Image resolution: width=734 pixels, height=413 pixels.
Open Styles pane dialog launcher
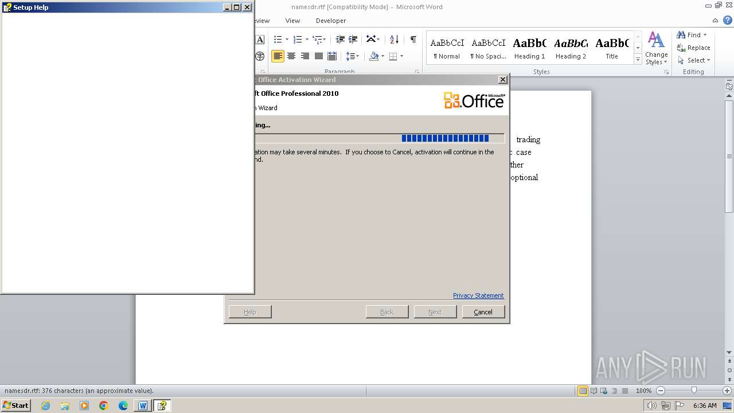667,72
